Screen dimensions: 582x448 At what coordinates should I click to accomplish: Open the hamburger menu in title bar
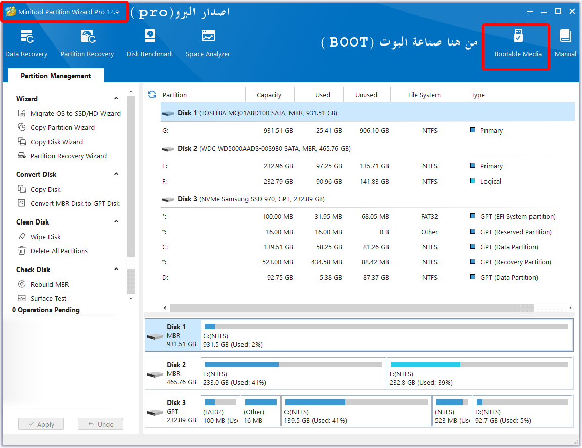[x=530, y=12]
